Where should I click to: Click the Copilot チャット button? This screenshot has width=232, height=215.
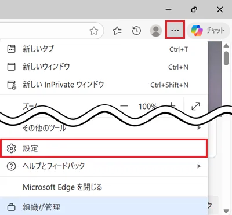pyautogui.click(x=208, y=30)
